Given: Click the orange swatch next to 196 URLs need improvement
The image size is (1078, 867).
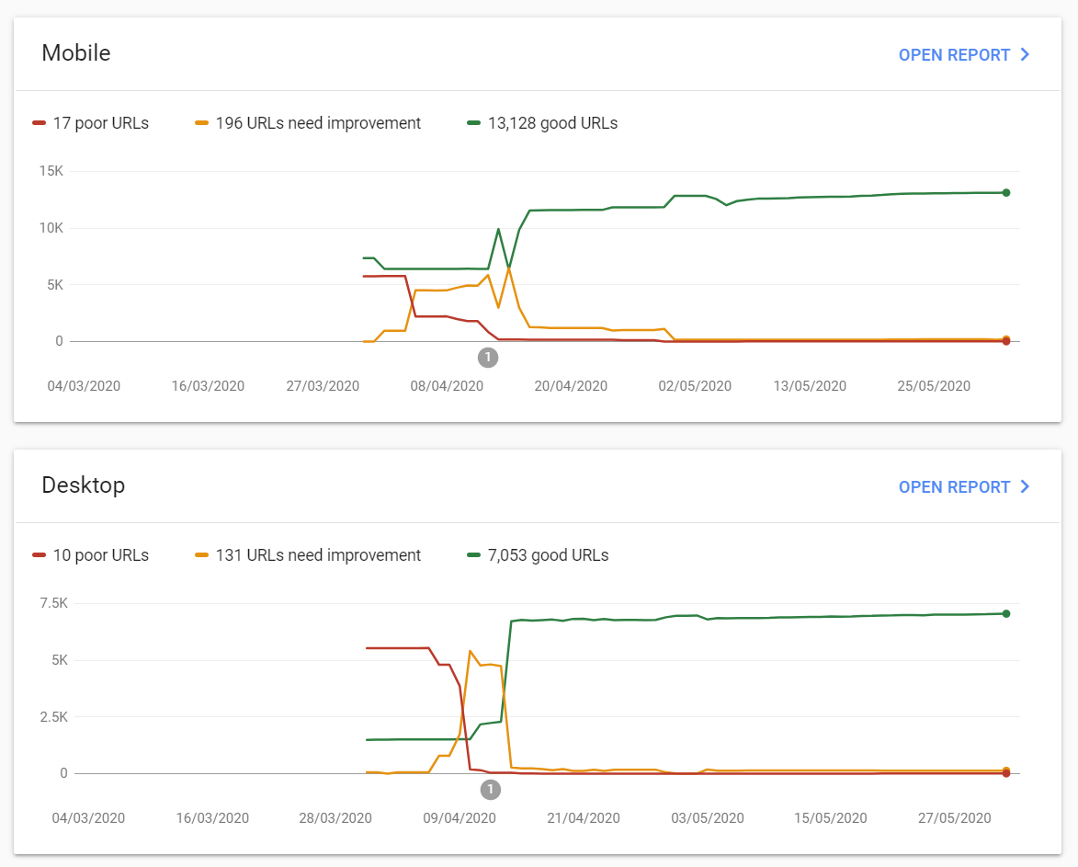Looking at the screenshot, I should coord(201,123).
